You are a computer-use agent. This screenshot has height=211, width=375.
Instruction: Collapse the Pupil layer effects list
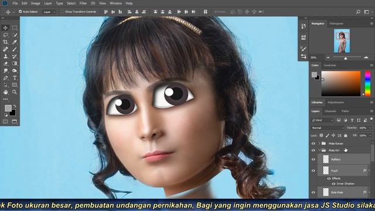(369, 171)
